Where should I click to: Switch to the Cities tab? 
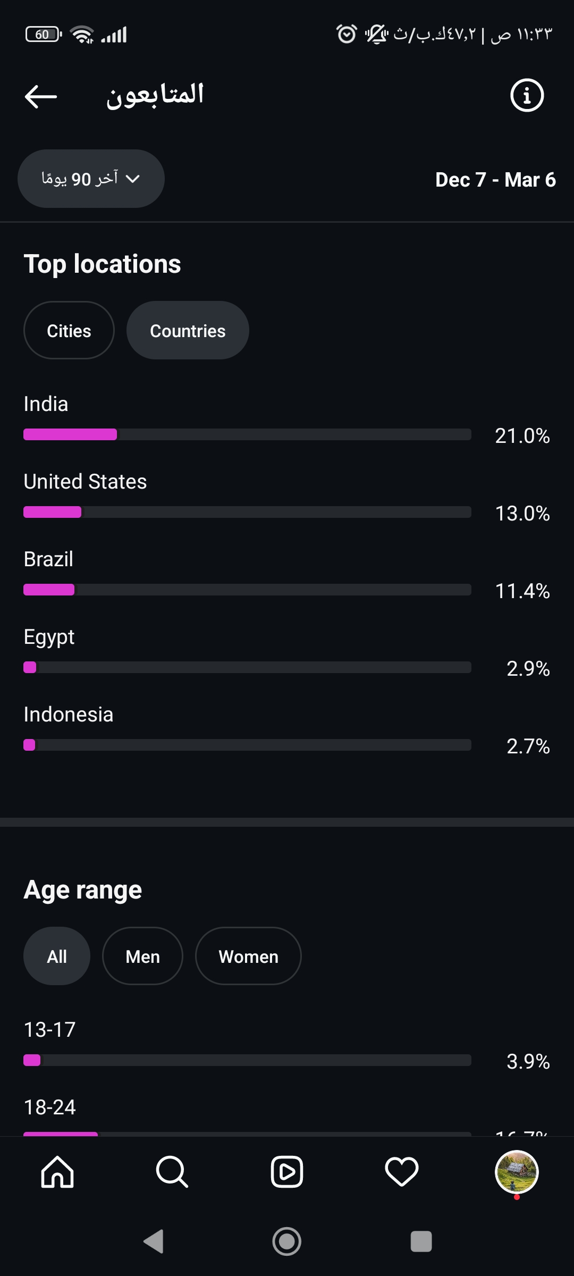click(x=69, y=331)
